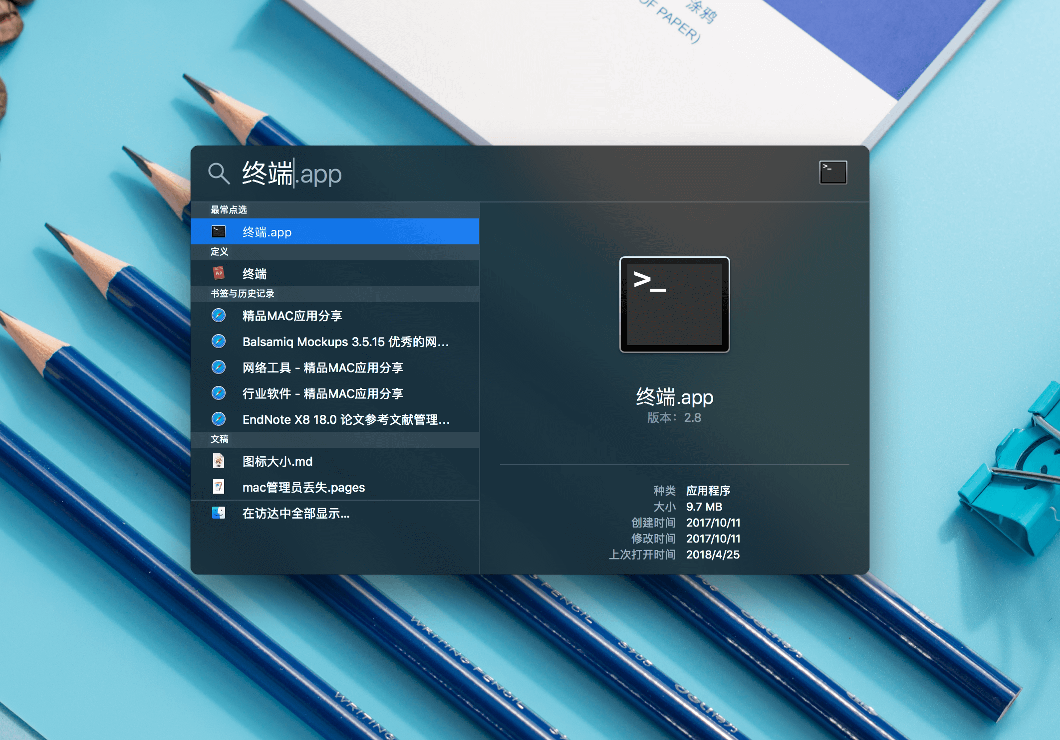1060x740 pixels.
Task: Click the Dictionary icon next to 终端
Action: click(x=219, y=273)
